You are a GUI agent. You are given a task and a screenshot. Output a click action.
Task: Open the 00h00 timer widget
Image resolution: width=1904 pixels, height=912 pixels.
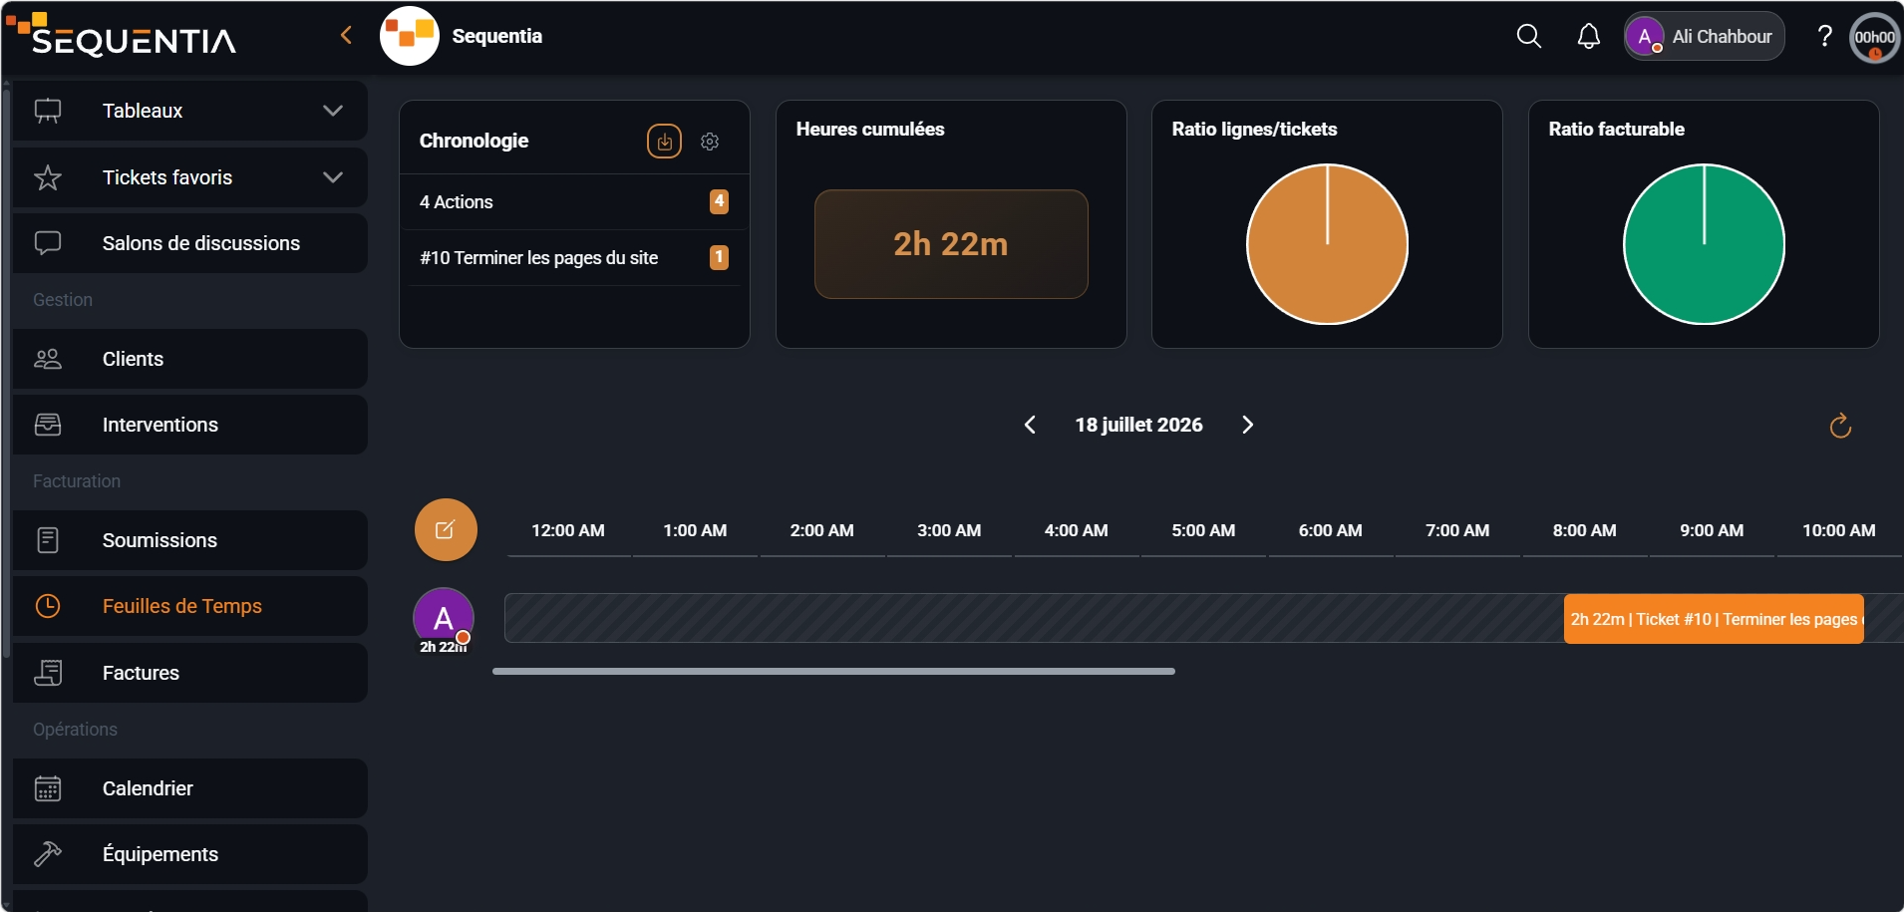(x=1874, y=38)
